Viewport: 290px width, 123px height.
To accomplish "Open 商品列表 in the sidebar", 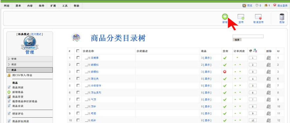I will point(18,88).
